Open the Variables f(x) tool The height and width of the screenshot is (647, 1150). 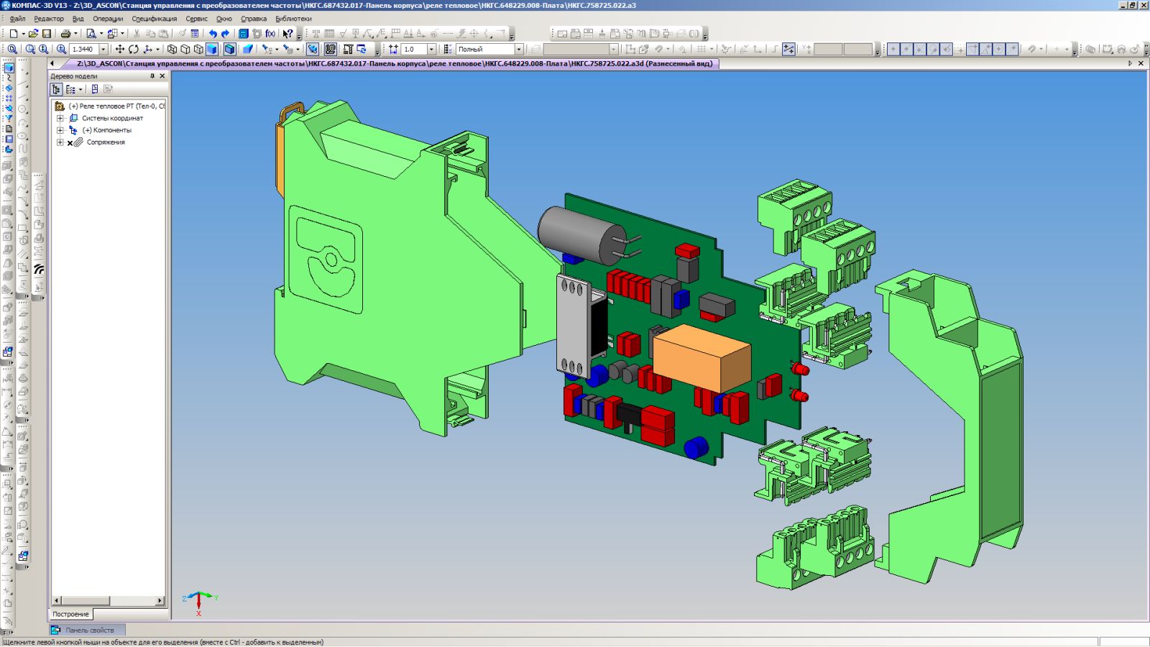(x=270, y=34)
